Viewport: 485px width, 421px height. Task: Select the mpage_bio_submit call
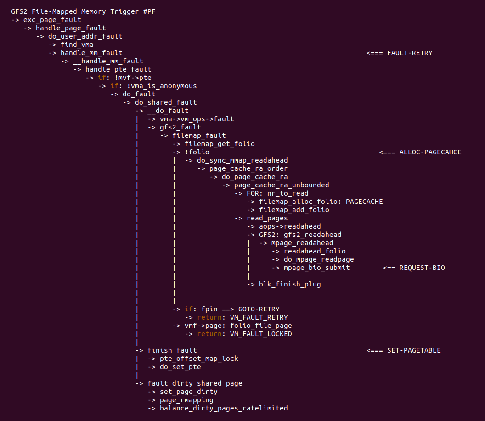tap(316, 268)
